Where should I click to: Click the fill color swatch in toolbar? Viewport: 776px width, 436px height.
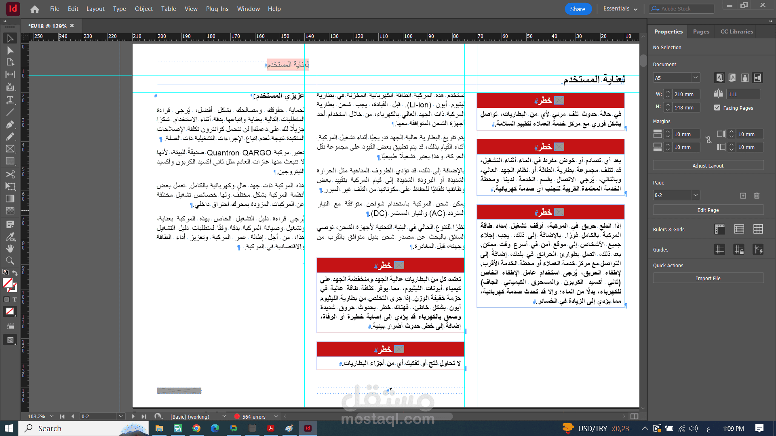(x=7, y=282)
